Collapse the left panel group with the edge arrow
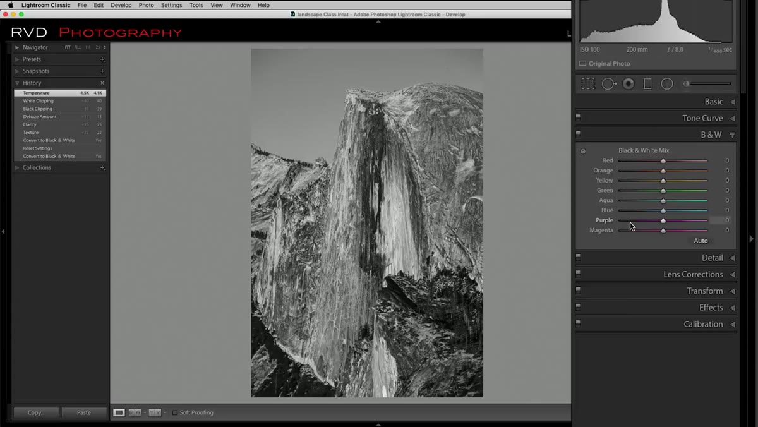The width and height of the screenshot is (758, 427). pos(3,232)
